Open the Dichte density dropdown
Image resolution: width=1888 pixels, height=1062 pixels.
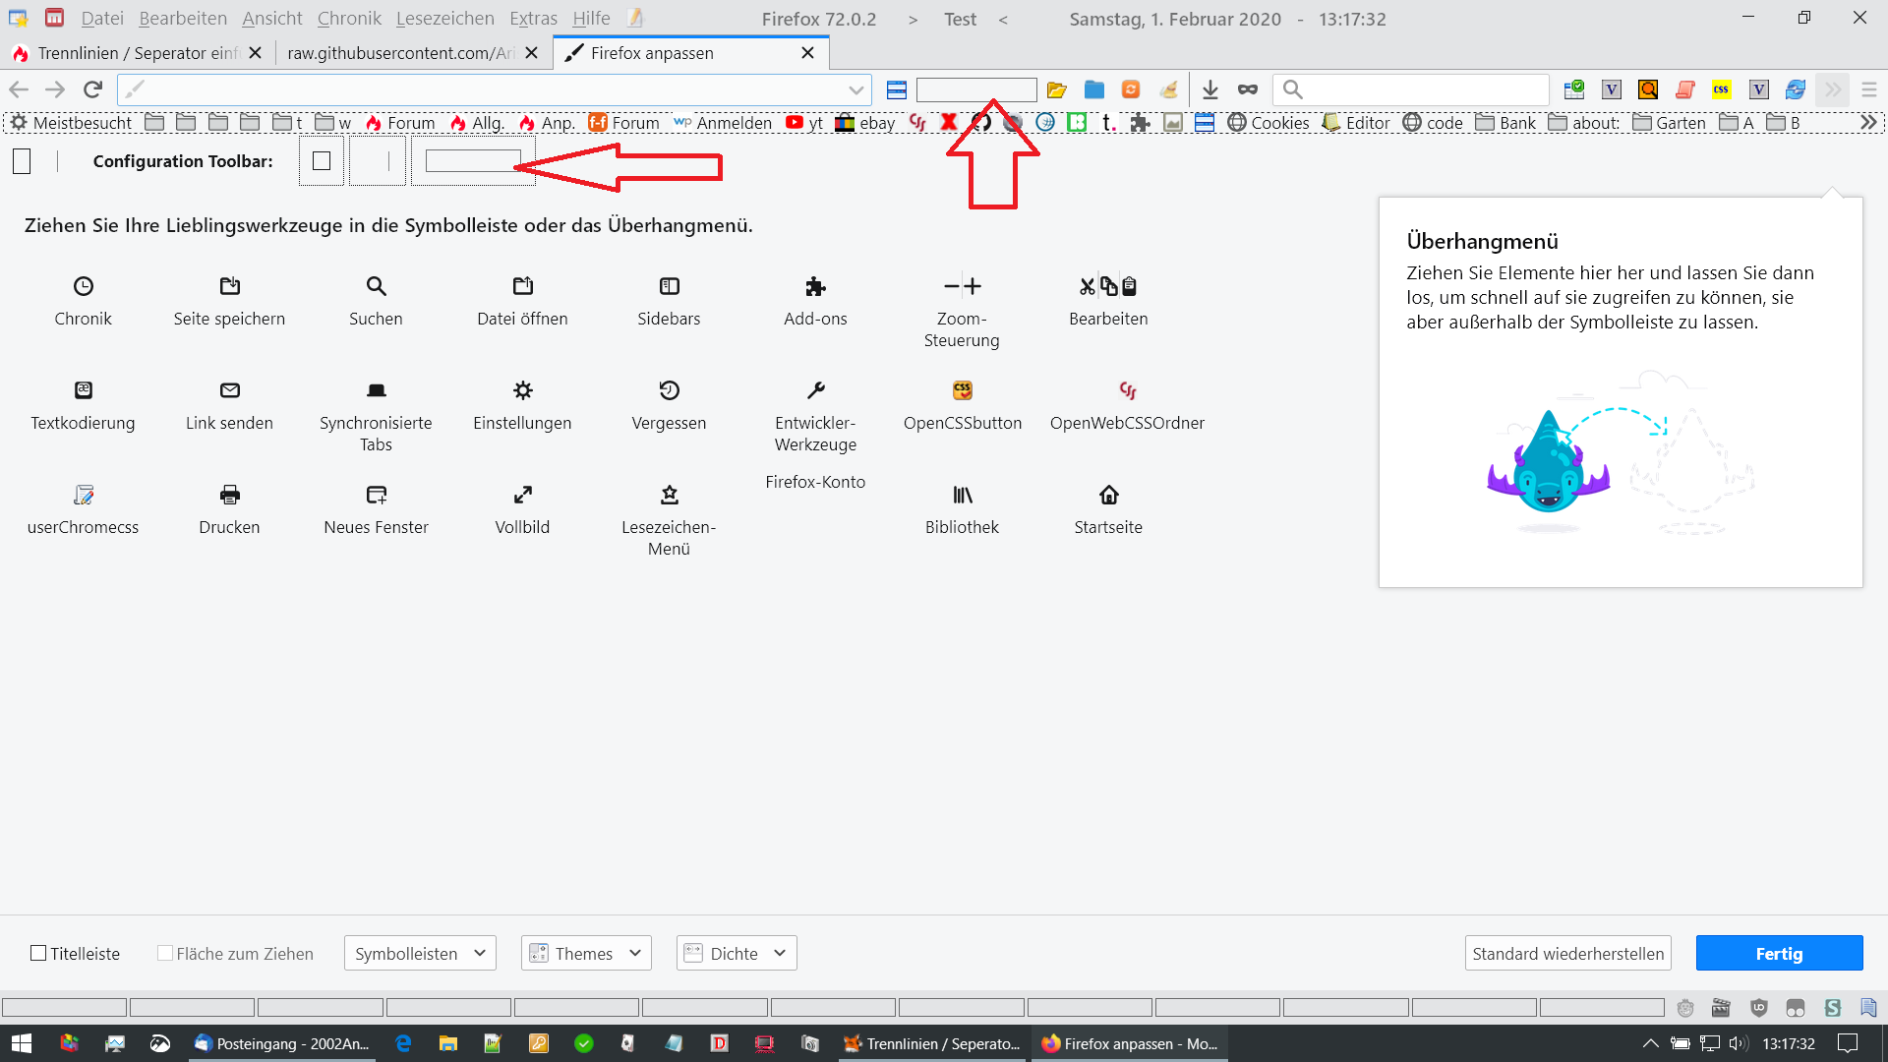737,953
